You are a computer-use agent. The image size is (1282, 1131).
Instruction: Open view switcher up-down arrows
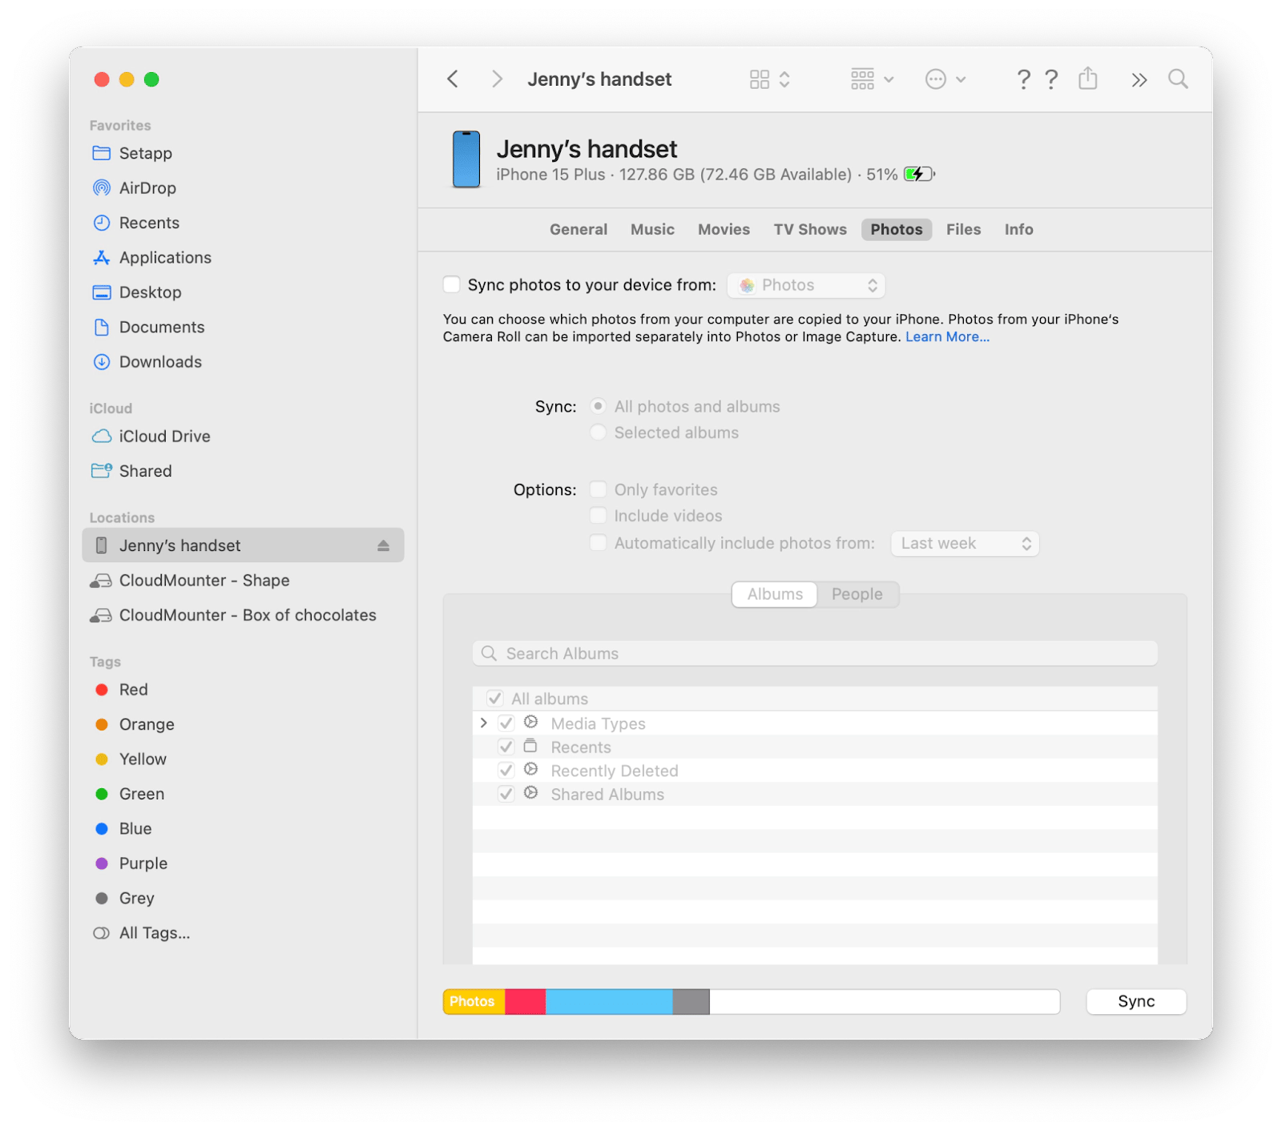(x=784, y=78)
